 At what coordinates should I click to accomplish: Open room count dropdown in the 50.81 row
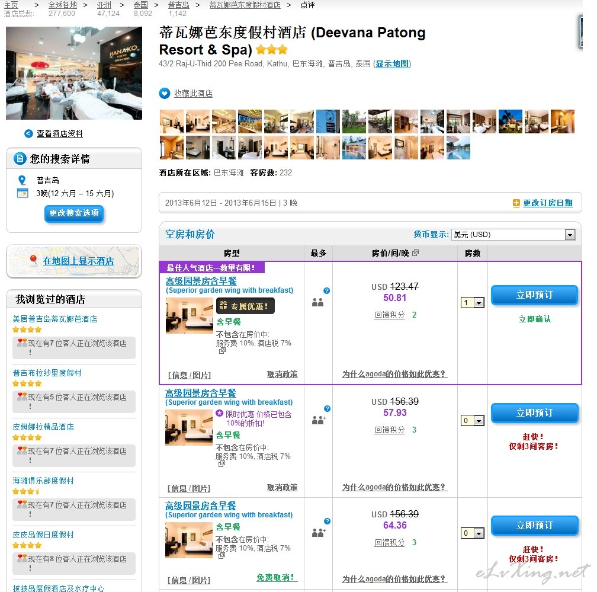pos(473,303)
